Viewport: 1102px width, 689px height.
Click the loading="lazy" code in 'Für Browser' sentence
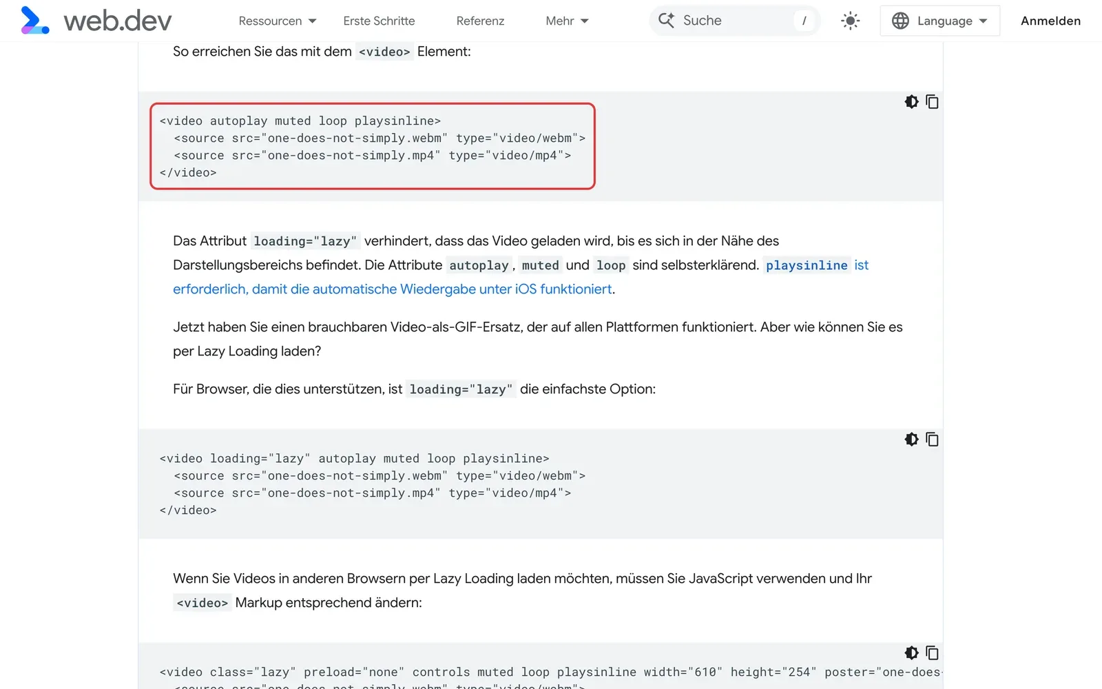click(x=461, y=389)
